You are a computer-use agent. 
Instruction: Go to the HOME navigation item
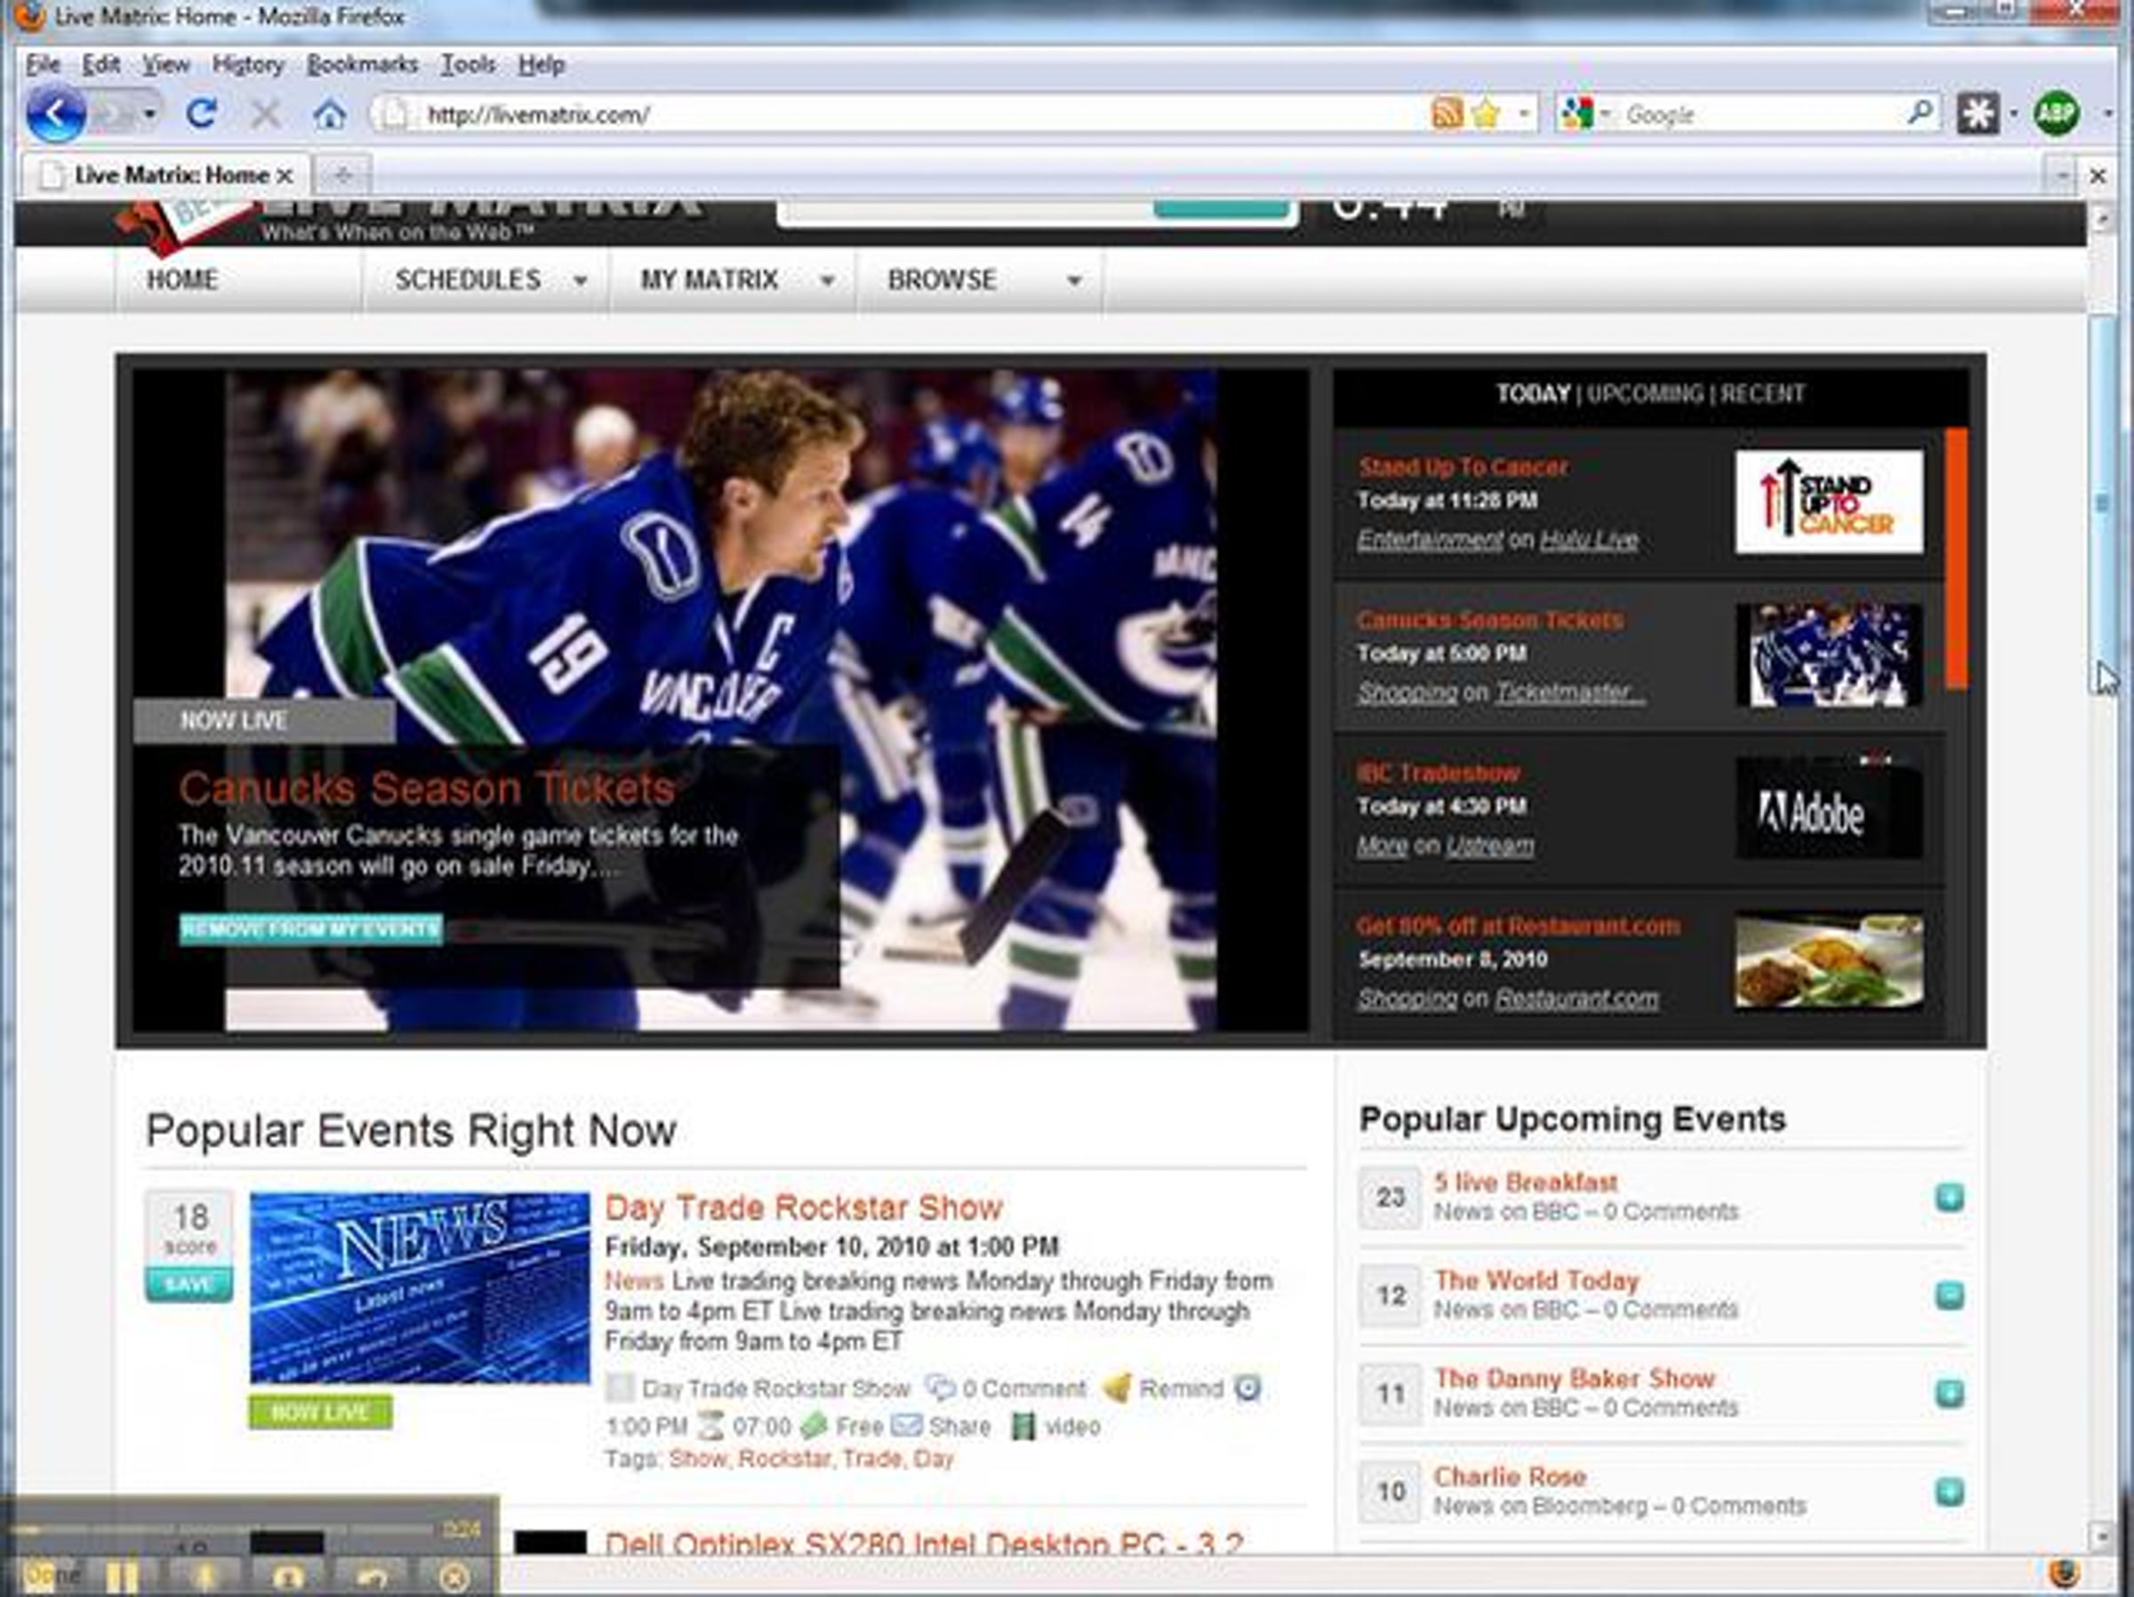(182, 280)
